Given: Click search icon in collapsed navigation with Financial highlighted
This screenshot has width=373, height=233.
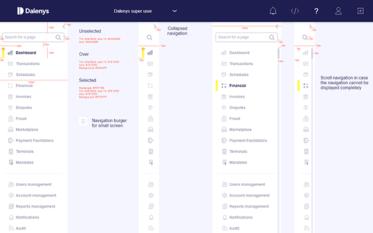Looking at the screenshot, I should [305, 37].
